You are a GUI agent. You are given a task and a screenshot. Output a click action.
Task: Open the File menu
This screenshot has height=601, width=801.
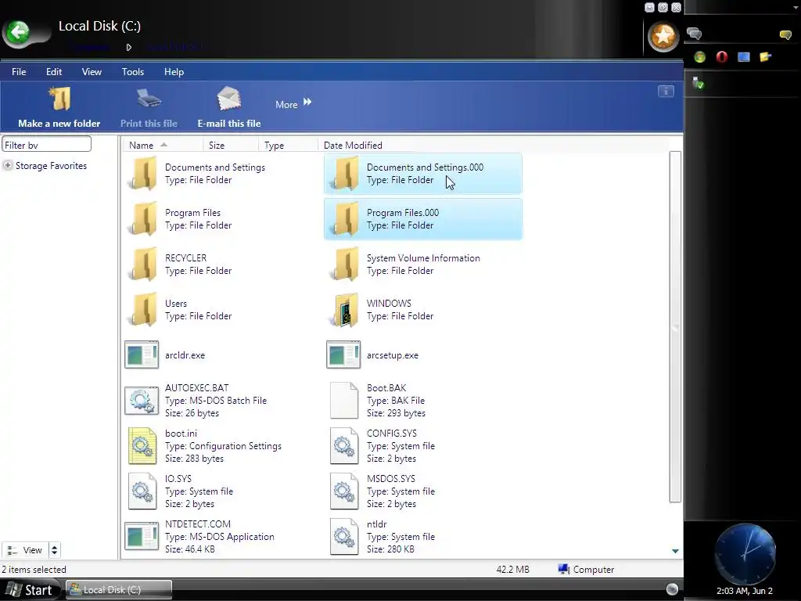(x=19, y=71)
